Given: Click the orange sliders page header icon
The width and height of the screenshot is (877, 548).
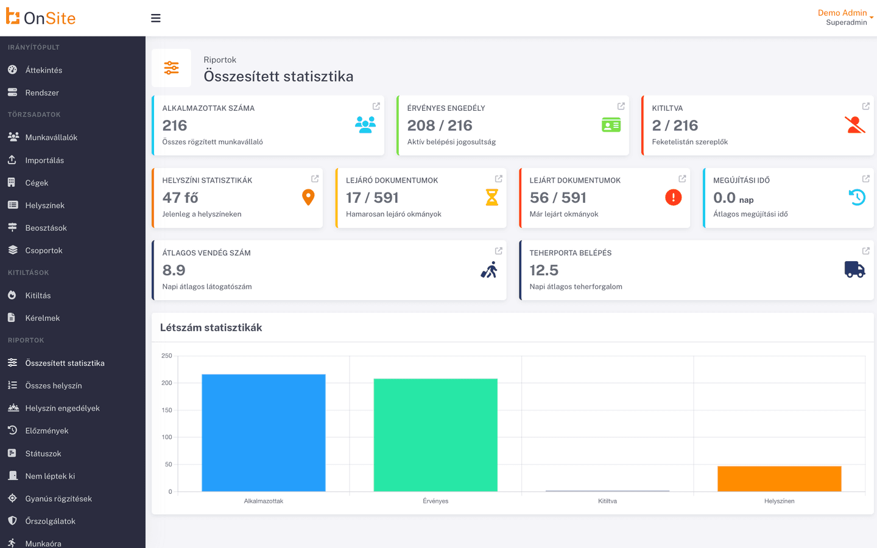Looking at the screenshot, I should pos(171,68).
